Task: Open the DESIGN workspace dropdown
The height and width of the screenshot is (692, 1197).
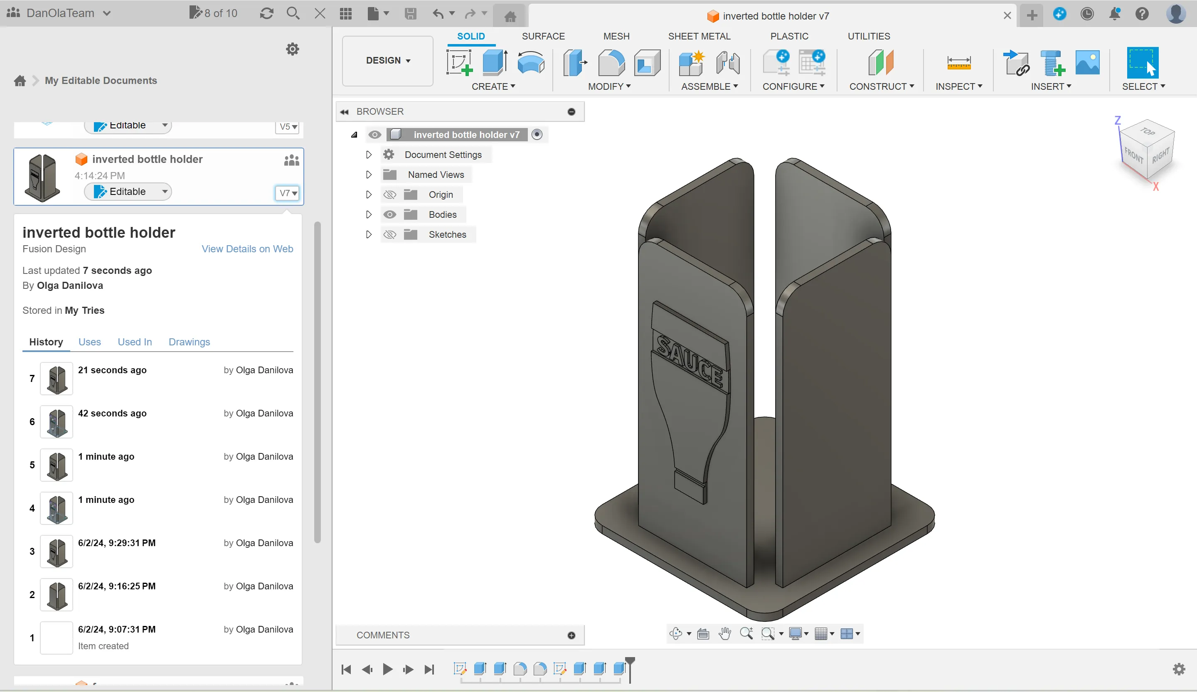Action: (388, 61)
